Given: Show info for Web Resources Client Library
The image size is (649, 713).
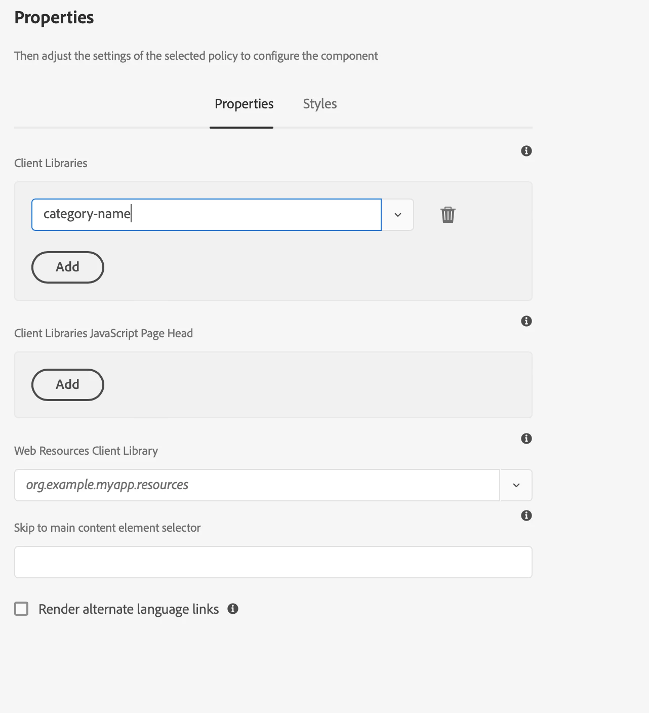Looking at the screenshot, I should pyautogui.click(x=526, y=439).
